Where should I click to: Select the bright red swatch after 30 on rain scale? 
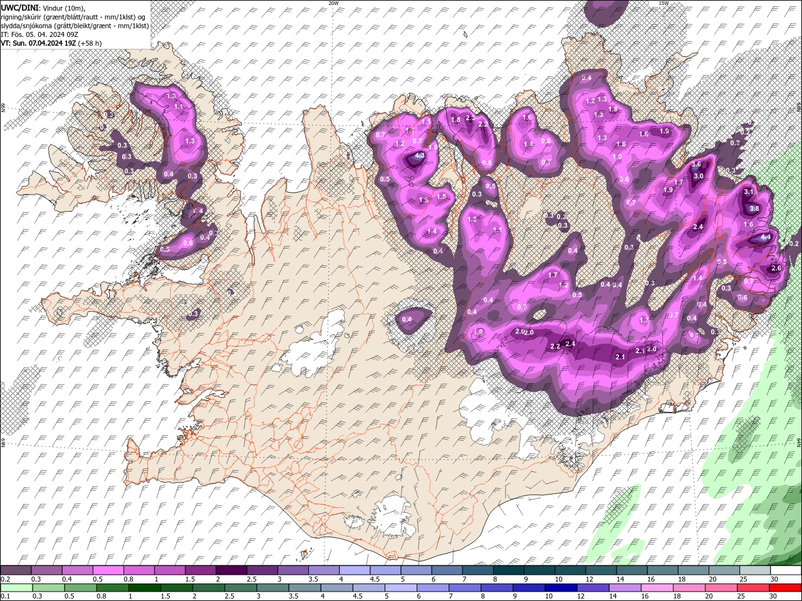784,587
